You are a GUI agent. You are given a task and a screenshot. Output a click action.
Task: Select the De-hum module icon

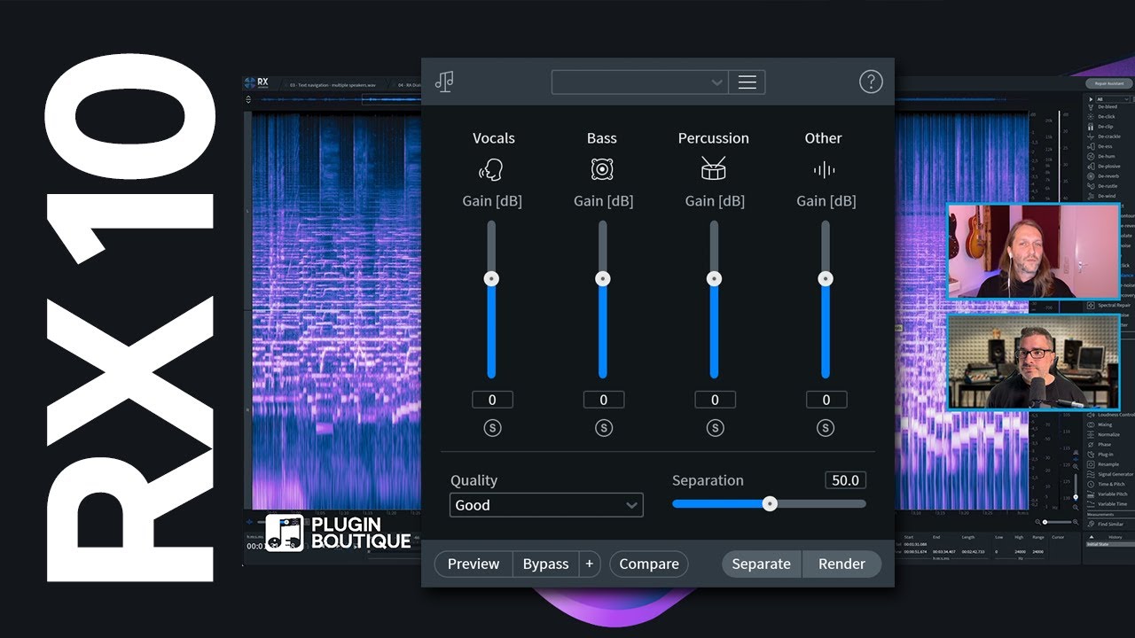[x=1091, y=156]
